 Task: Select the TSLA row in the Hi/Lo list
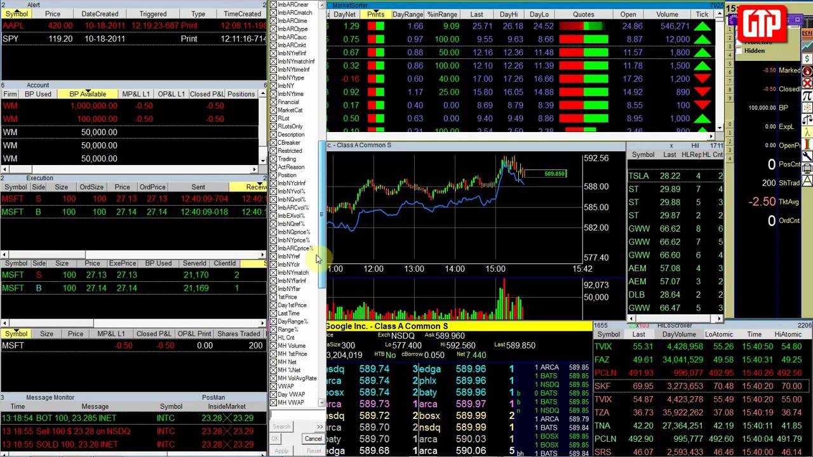point(675,176)
